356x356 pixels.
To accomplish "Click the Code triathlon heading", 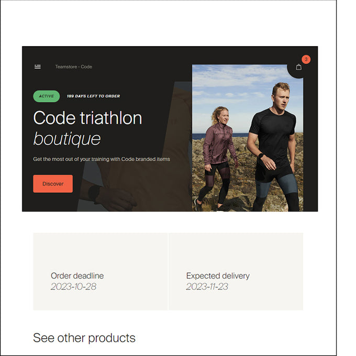I will click(x=87, y=118).
